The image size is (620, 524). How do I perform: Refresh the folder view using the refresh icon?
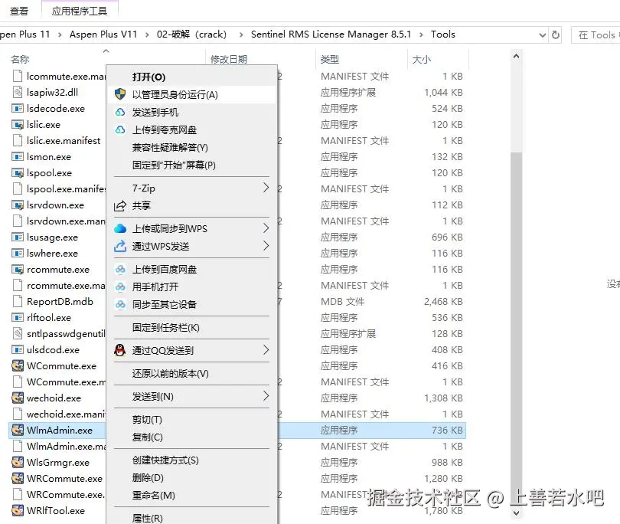coord(556,34)
